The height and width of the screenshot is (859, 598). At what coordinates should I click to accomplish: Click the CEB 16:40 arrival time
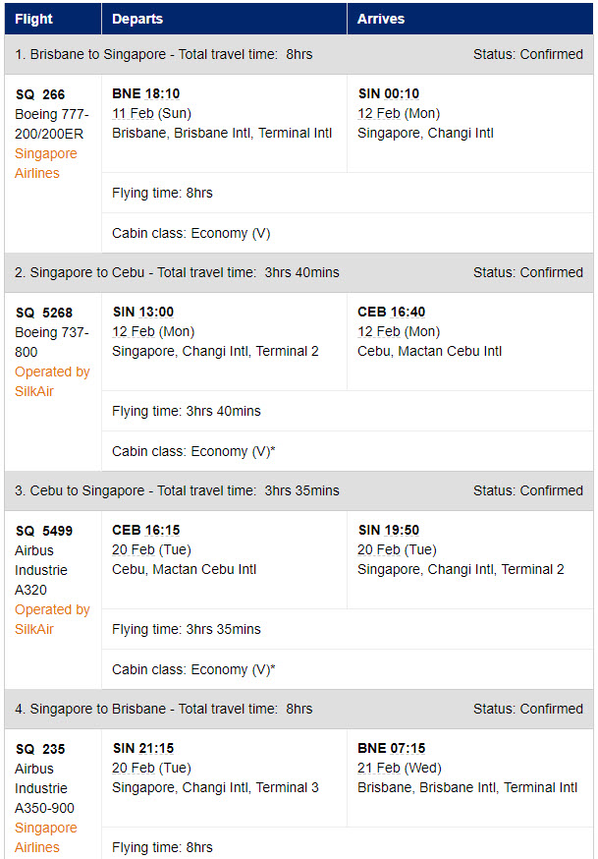391,312
